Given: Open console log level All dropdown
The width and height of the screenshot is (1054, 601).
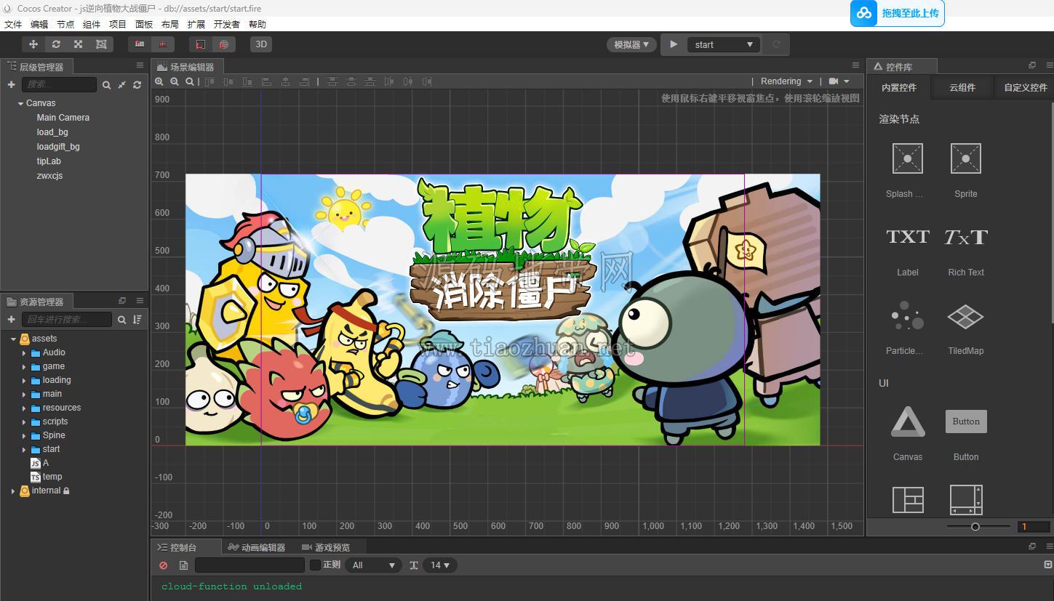Looking at the screenshot, I should [373, 565].
